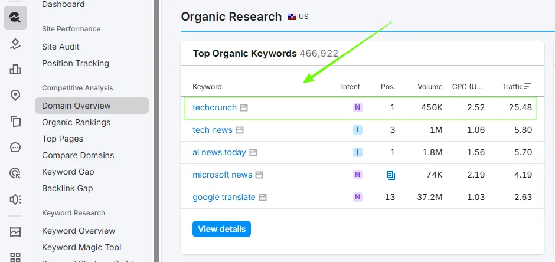Image resolution: width=555 pixels, height=262 pixels.
Task: Click the N intent badge for microsoft news
Action: pos(357,175)
